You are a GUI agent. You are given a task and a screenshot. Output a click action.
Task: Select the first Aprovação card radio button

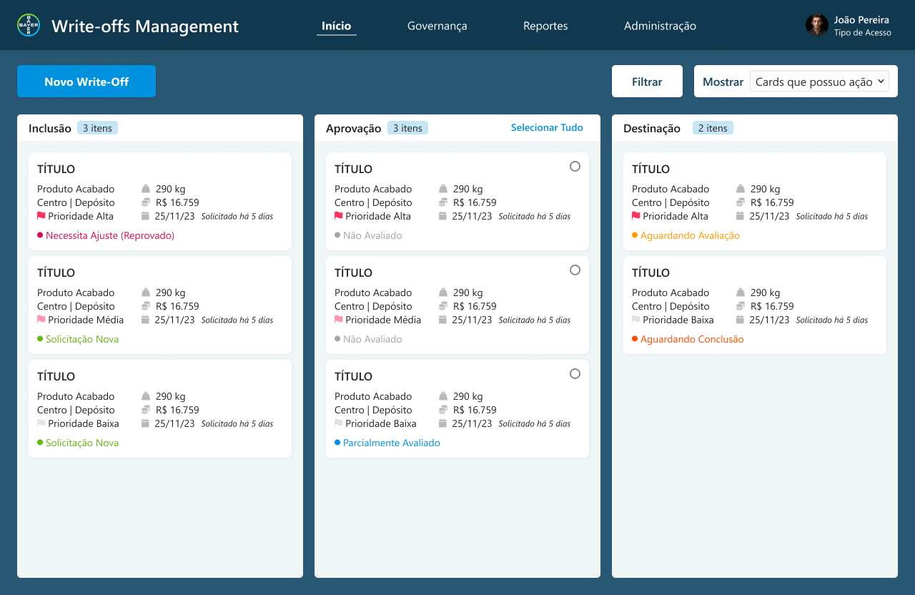tap(575, 167)
